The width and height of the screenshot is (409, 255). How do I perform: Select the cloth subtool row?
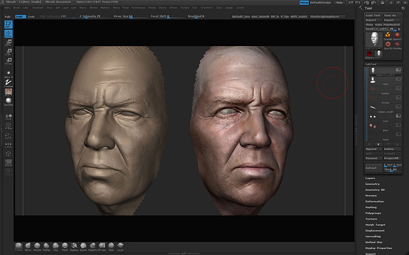click(x=385, y=81)
